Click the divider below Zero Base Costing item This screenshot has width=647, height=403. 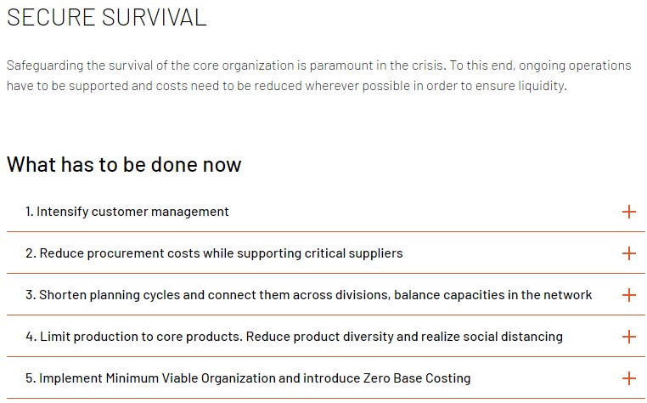click(326, 399)
